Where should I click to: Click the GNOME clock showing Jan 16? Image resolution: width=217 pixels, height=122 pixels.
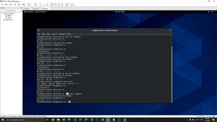(x=120, y=12)
